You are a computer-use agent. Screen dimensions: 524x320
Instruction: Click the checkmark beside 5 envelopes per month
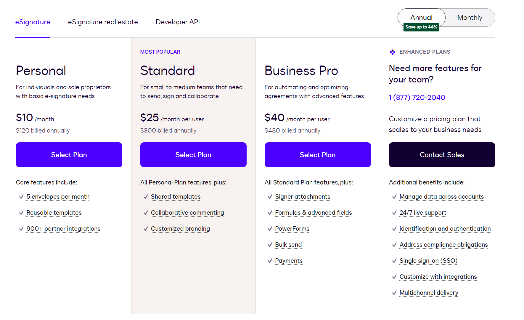21,196
